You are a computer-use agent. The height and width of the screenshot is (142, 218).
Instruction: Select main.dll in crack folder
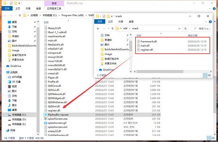coord(145,46)
